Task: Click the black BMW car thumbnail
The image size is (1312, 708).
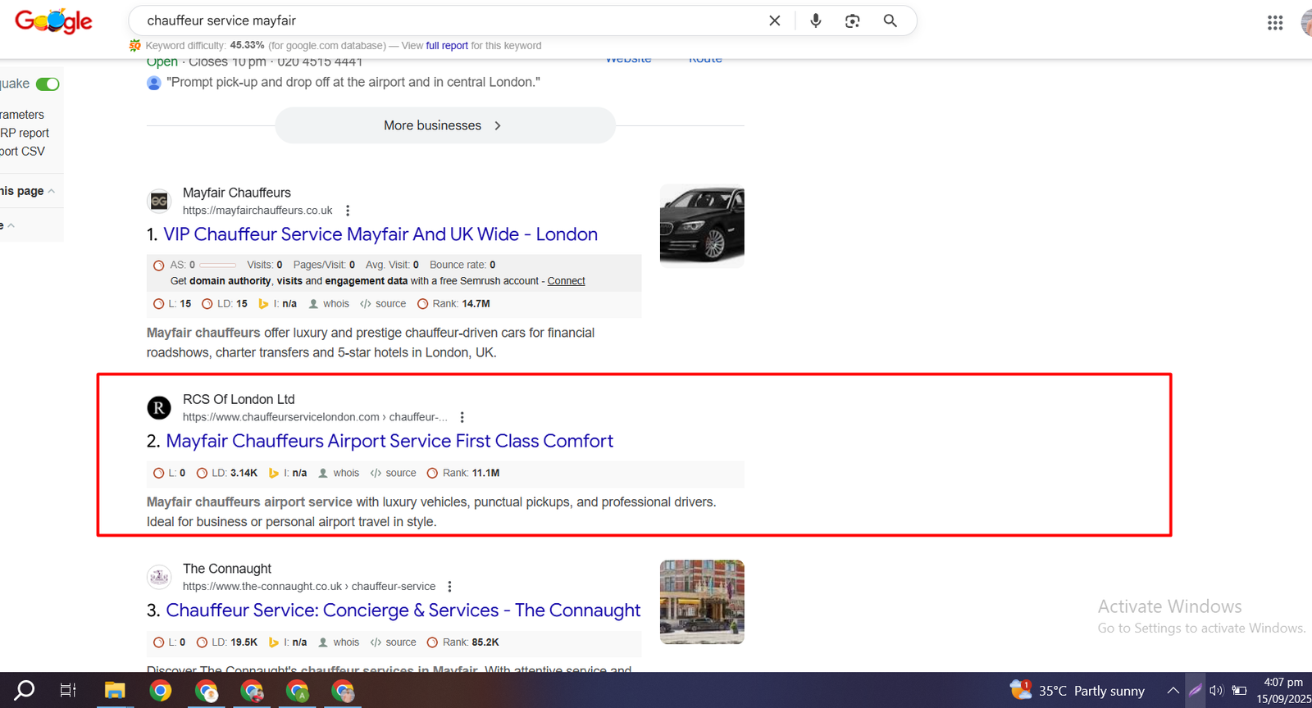Action: click(702, 225)
